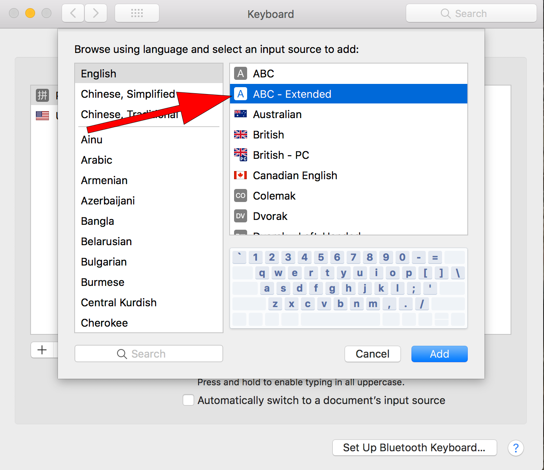Select the Canadian English flag icon

(x=240, y=175)
